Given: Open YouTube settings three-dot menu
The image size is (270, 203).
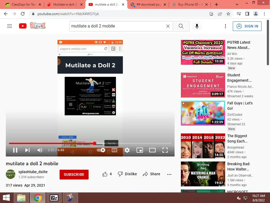Looking at the screenshot, I should 225,26.
